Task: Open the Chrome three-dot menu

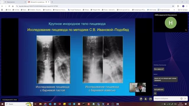Action: [187, 6]
